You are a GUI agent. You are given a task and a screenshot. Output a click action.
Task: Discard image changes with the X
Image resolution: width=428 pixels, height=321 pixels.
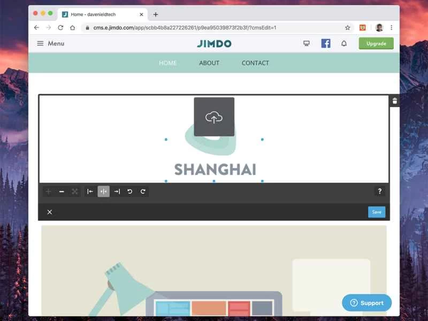pyautogui.click(x=50, y=212)
